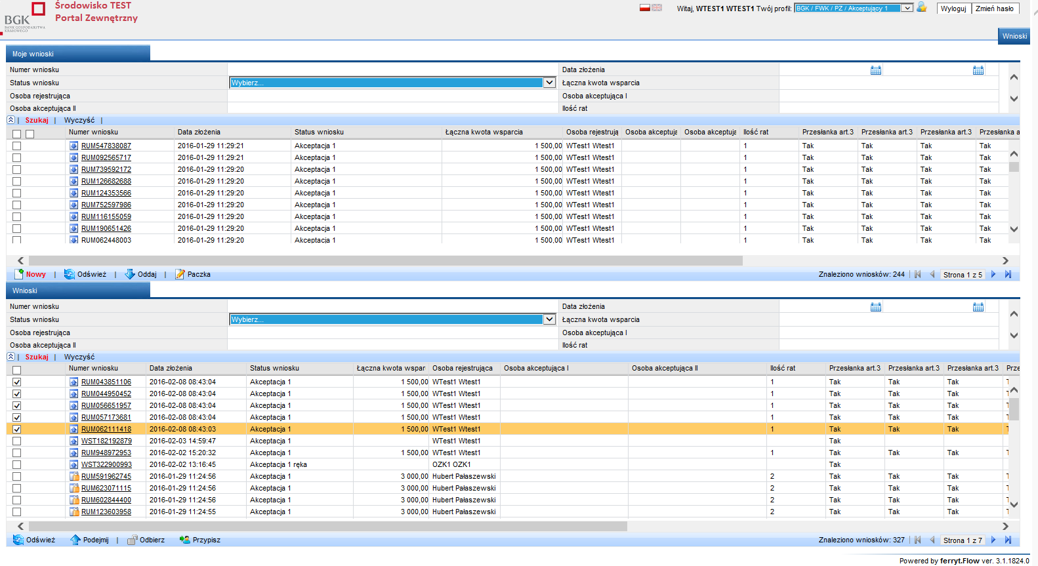Check the box for RUM124353566
Viewport: 1038px width, 566px height.
[16, 193]
